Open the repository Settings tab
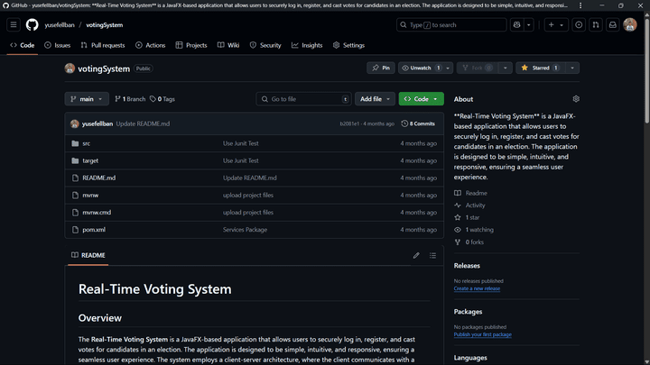 click(x=348, y=45)
